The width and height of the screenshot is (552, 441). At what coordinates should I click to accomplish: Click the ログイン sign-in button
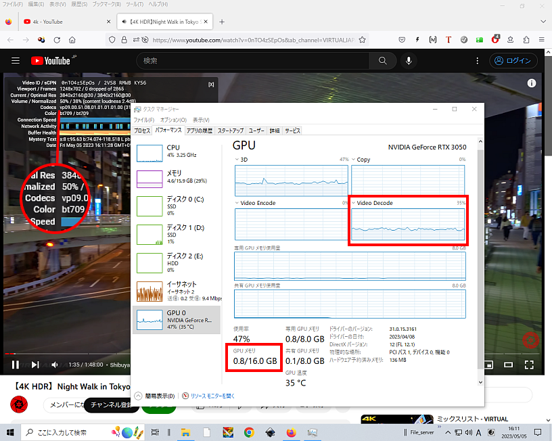(x=513, y=61)
